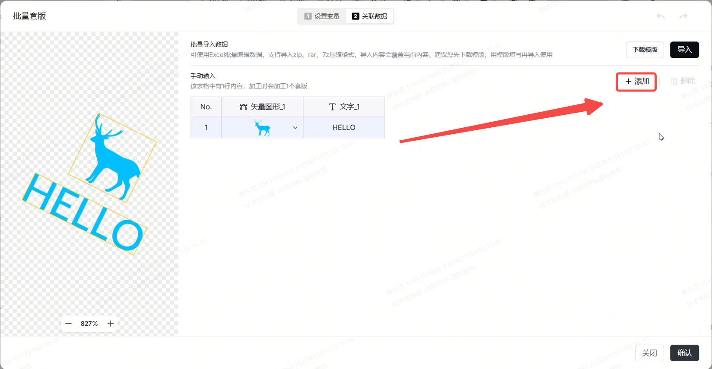Select the HELLO text in preview canvas
712x369 pixels.
tap(84, 214)
